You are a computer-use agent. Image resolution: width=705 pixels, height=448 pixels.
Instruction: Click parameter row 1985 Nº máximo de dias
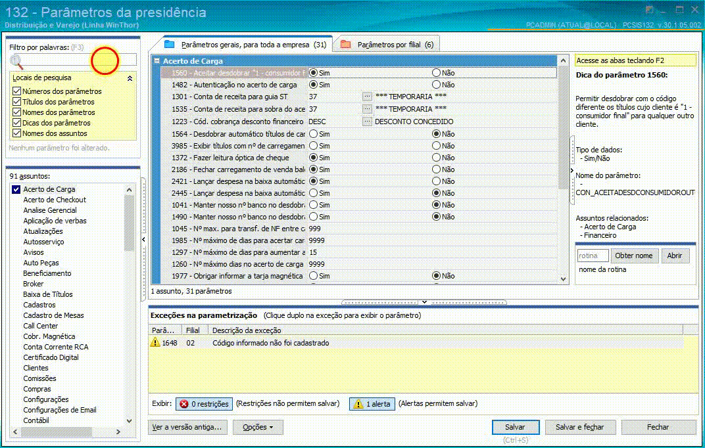click(x=358, y=240)
